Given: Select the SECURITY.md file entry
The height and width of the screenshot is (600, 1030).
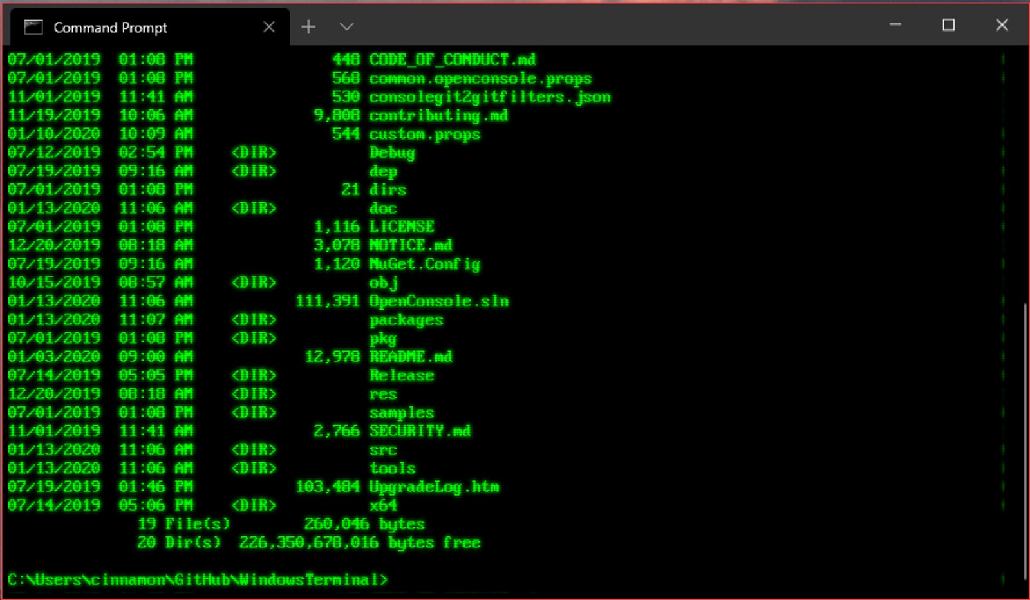Looking at the screenshot, I should tap(419, 431).
